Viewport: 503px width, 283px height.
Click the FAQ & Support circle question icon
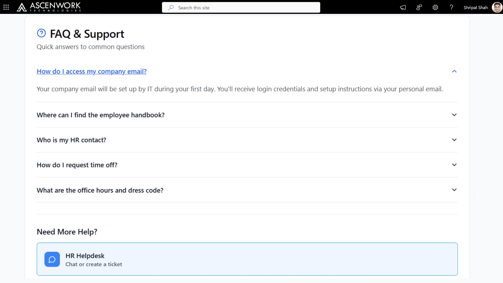coord(41,33)
